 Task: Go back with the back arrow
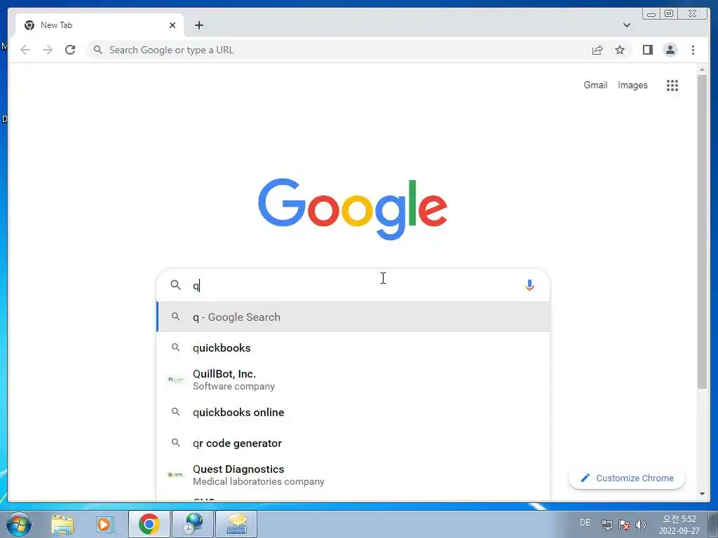coord(25,50)
